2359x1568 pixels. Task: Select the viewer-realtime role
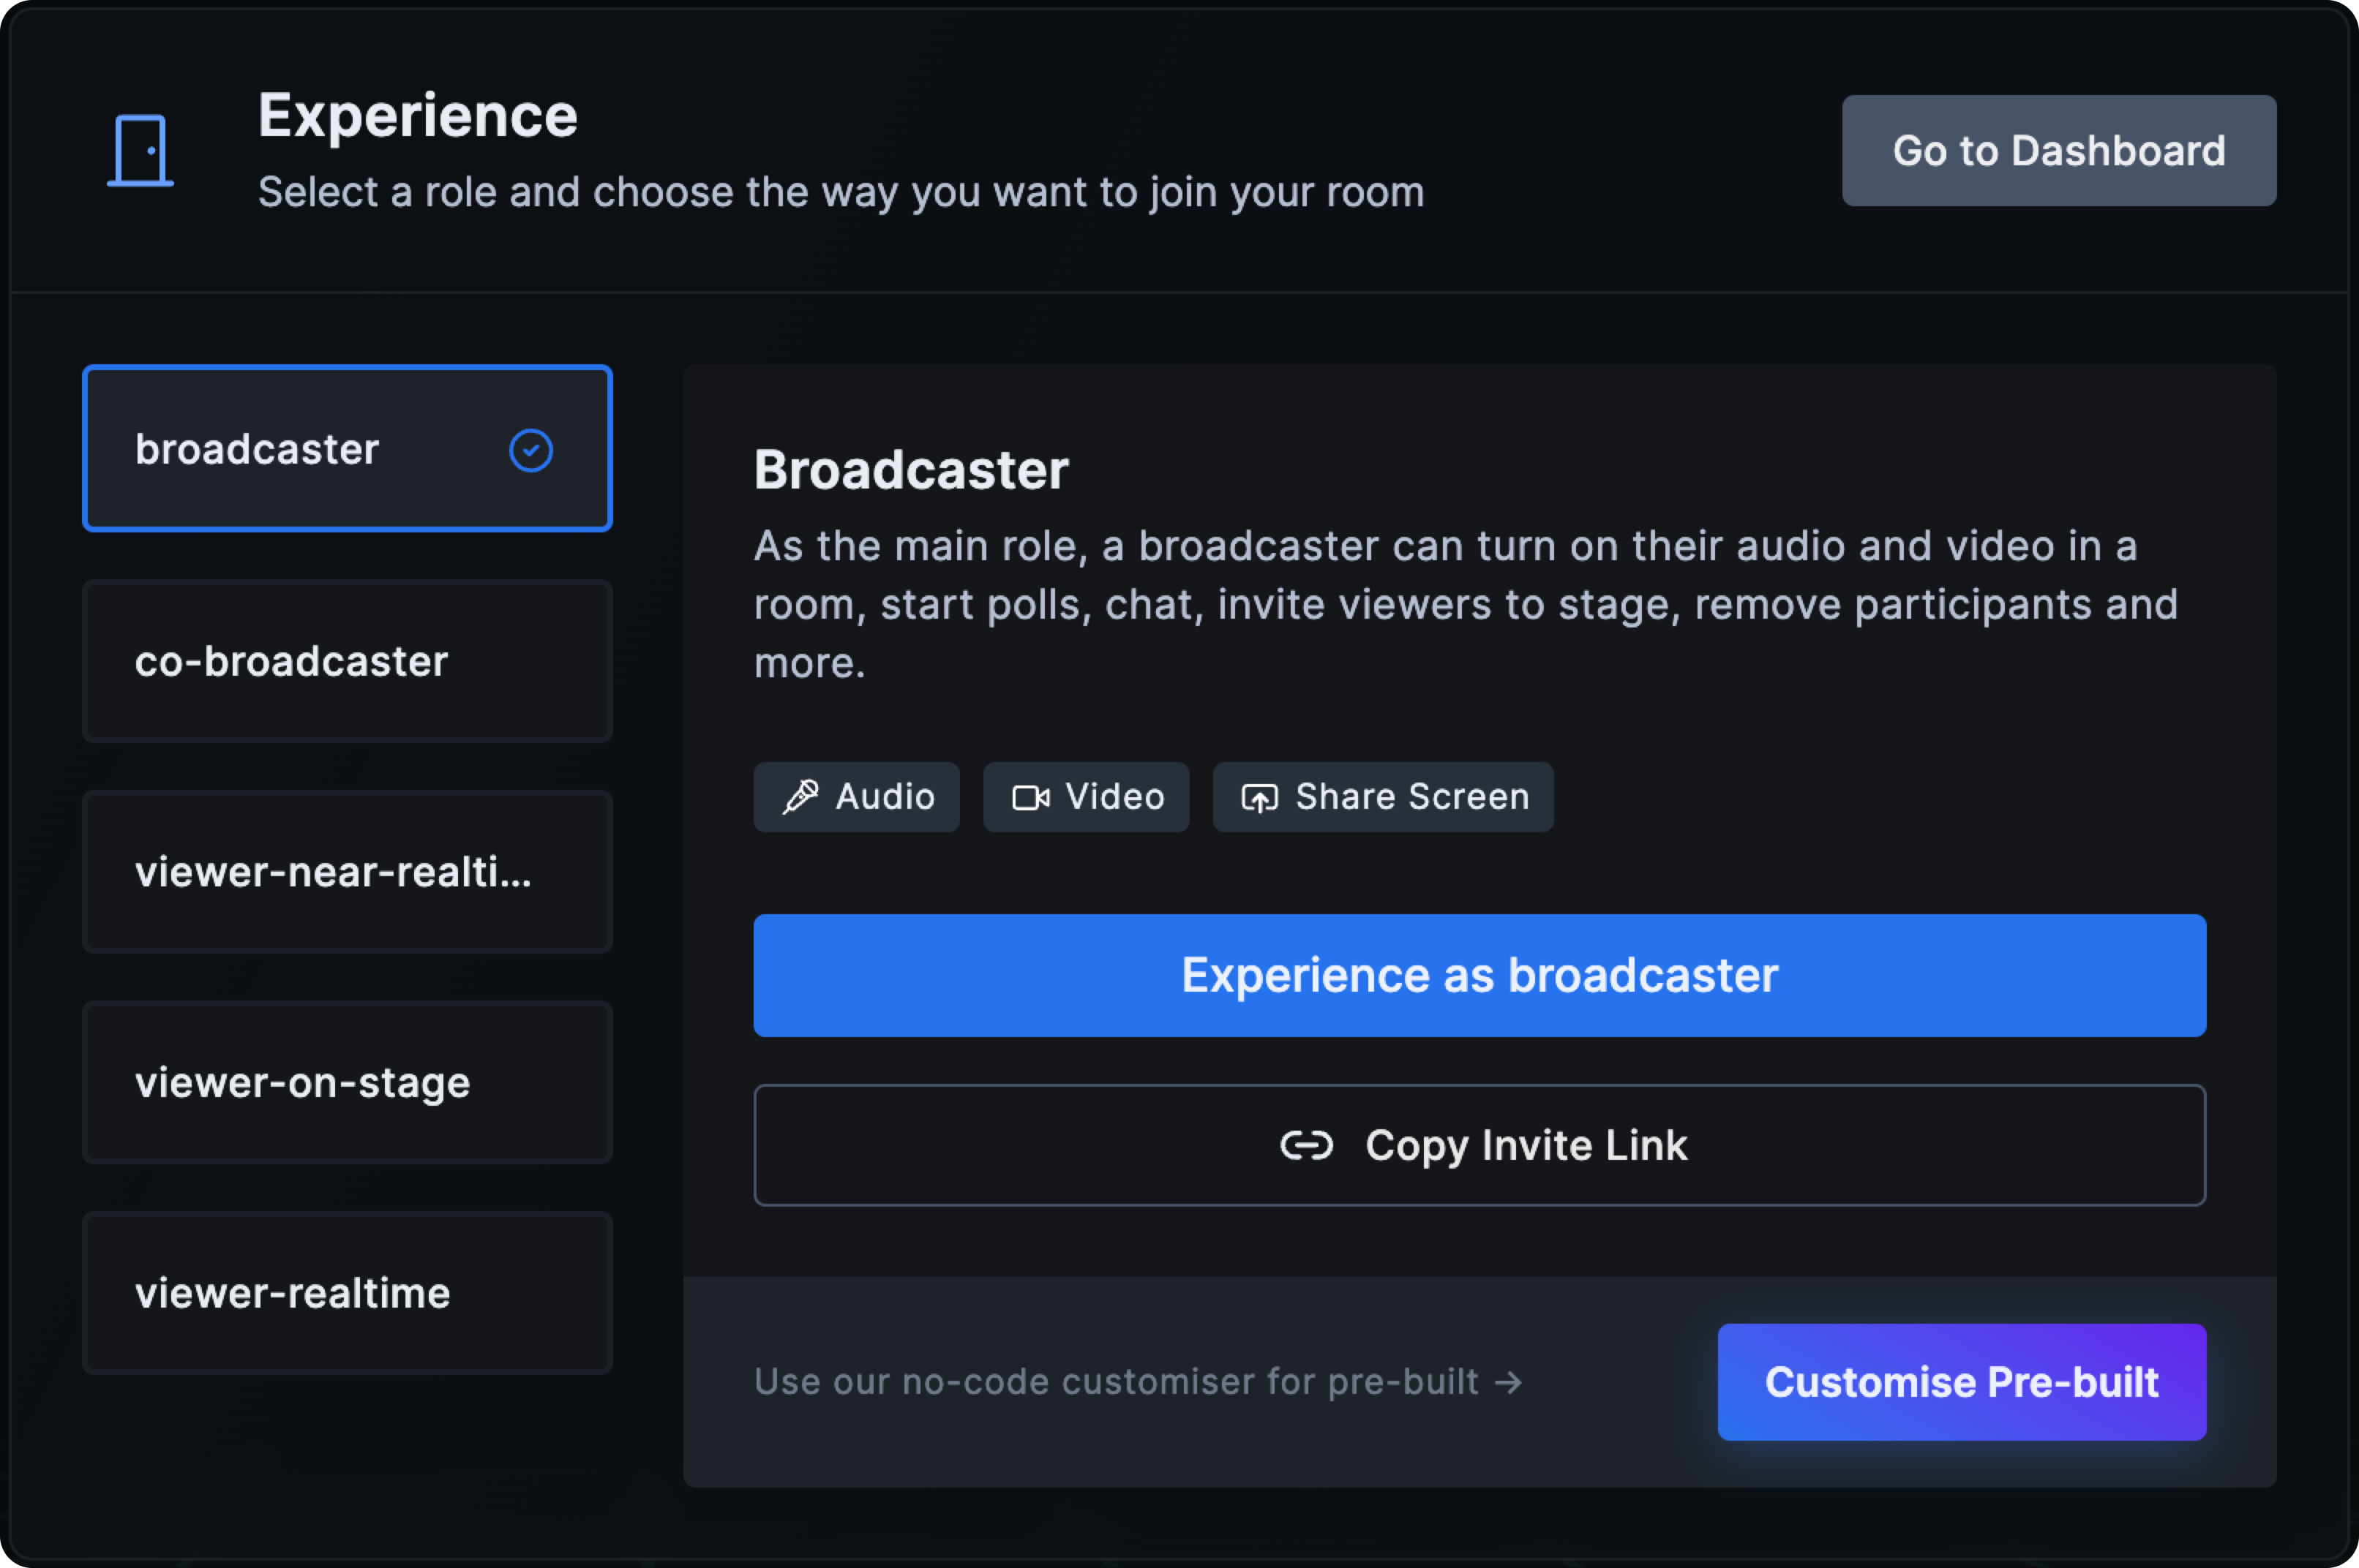346,1293
